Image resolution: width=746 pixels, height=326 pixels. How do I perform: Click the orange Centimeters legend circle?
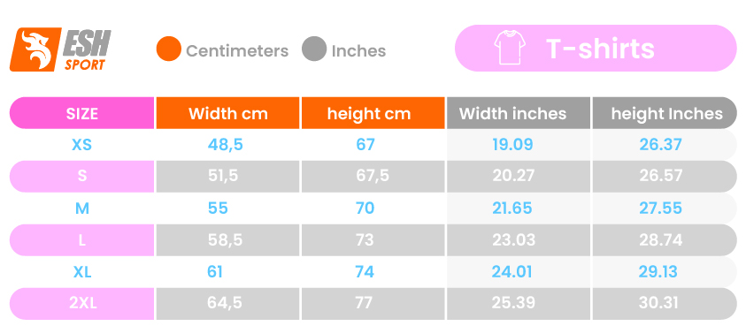[x=169, y=49]
